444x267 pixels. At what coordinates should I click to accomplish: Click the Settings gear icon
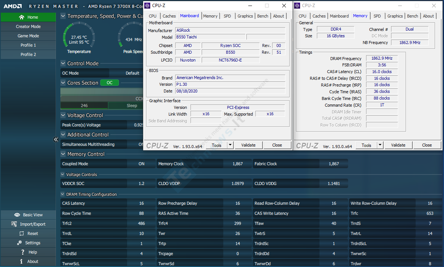(x=19, y=243)
